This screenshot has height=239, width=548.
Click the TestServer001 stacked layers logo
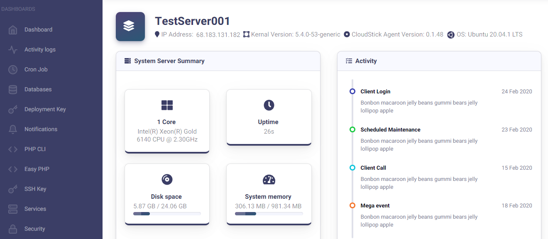(x=130, y=27)
